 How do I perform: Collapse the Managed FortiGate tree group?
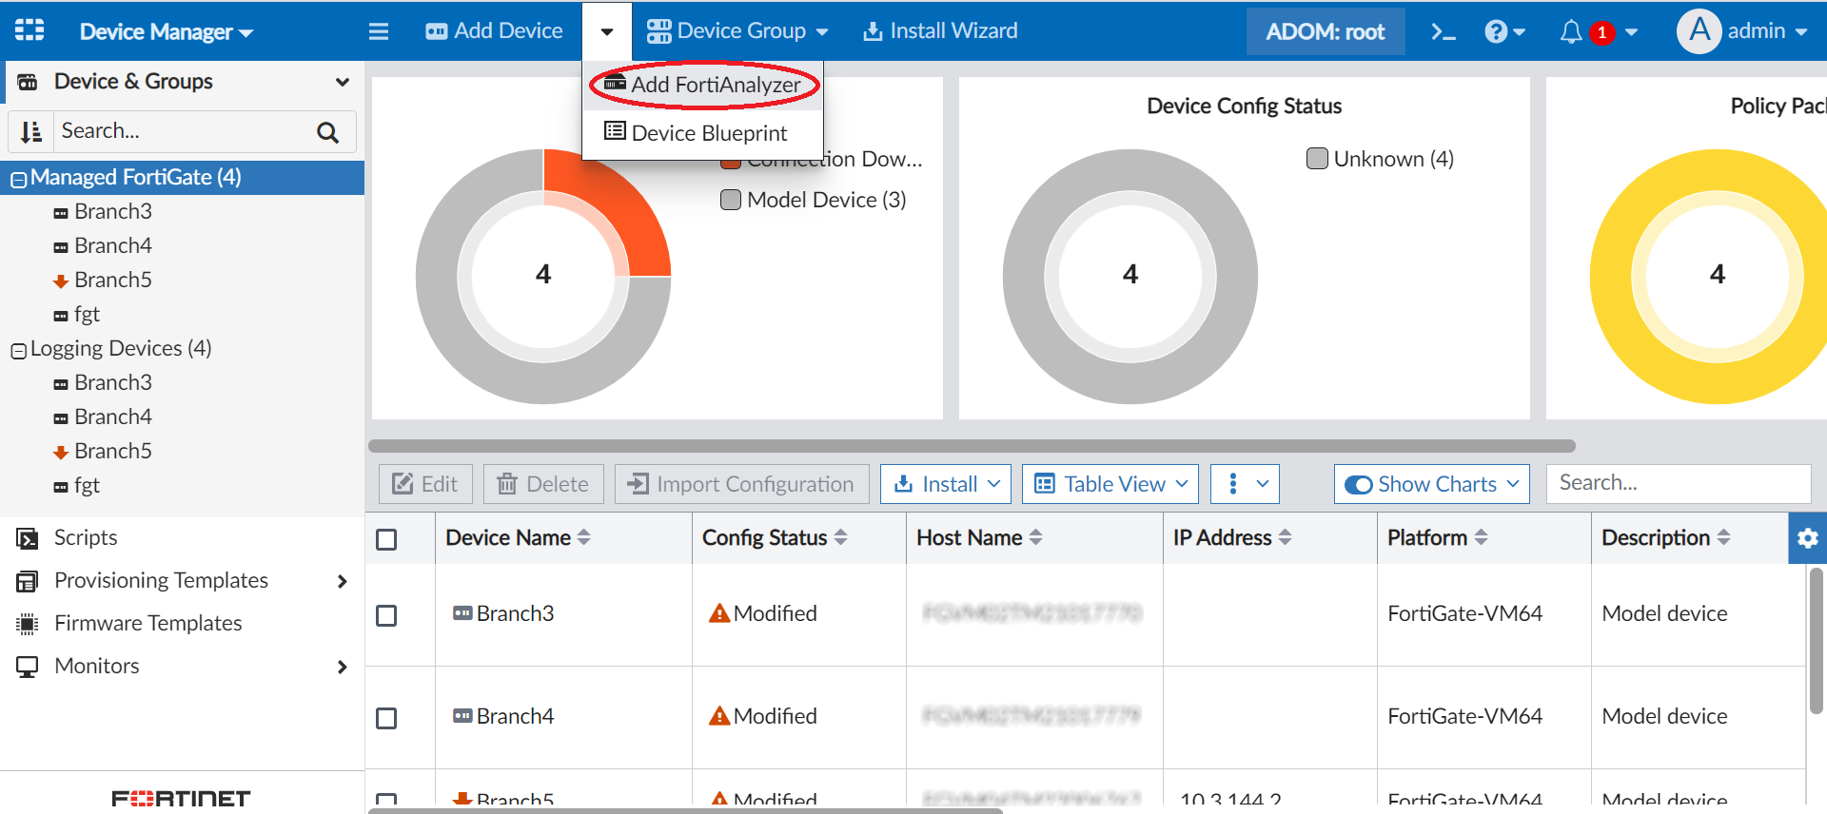[x=18, y=179]
